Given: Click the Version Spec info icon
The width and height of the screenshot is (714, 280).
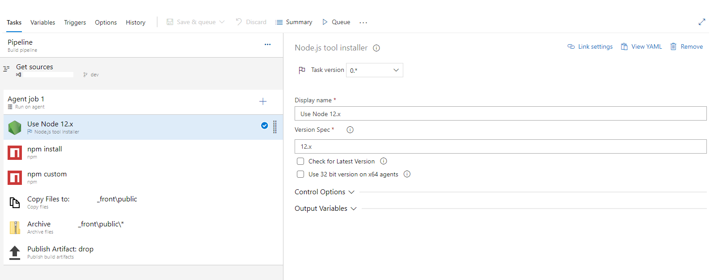Looking at the screenshot, I should tap(350, 130).
